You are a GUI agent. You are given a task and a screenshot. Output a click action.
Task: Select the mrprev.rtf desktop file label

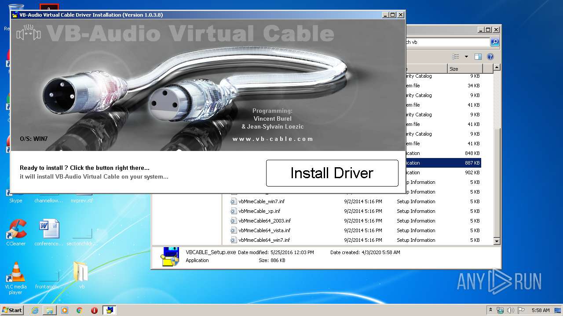[82, 201]
